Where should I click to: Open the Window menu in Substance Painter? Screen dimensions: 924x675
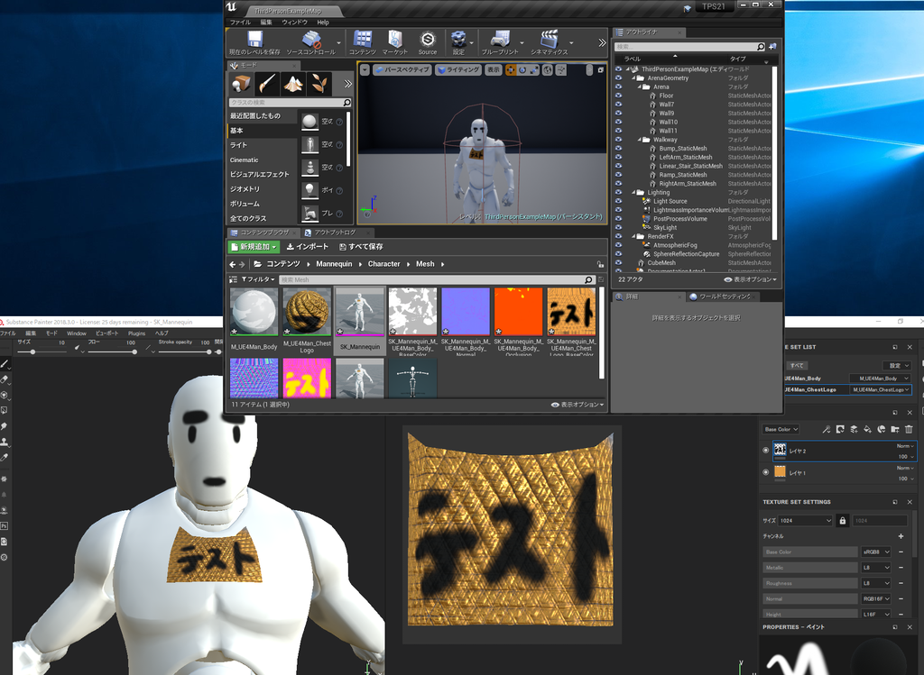click(x=76, y=333)
